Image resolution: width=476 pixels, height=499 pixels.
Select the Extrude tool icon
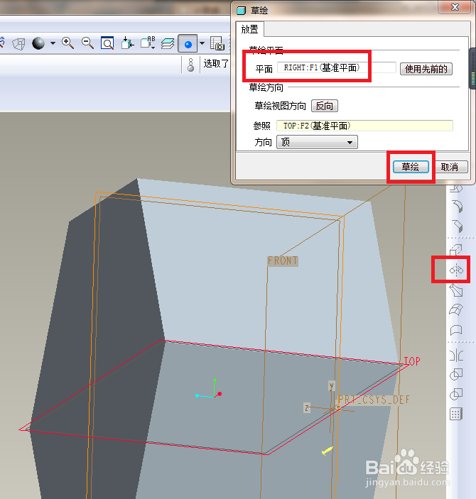pyautogui.click(x=456, y=250)
